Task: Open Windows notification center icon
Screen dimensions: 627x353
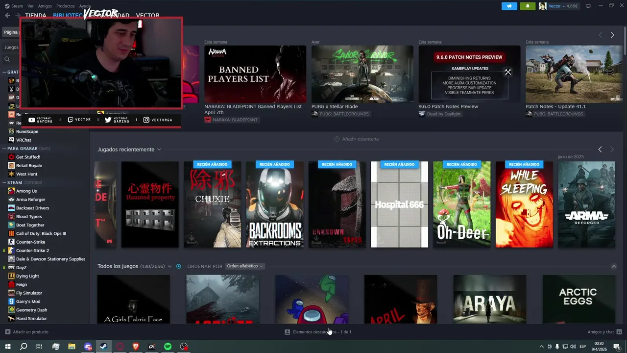Action: tap(617, 347)
